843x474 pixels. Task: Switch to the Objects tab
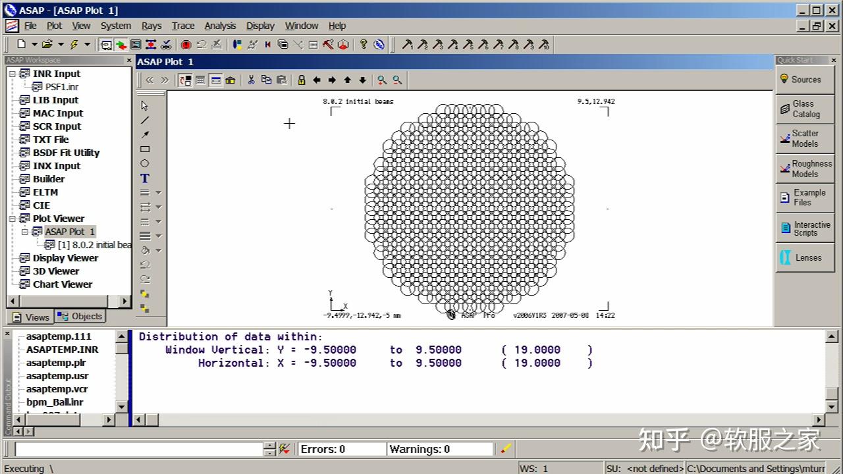[80, 316]
